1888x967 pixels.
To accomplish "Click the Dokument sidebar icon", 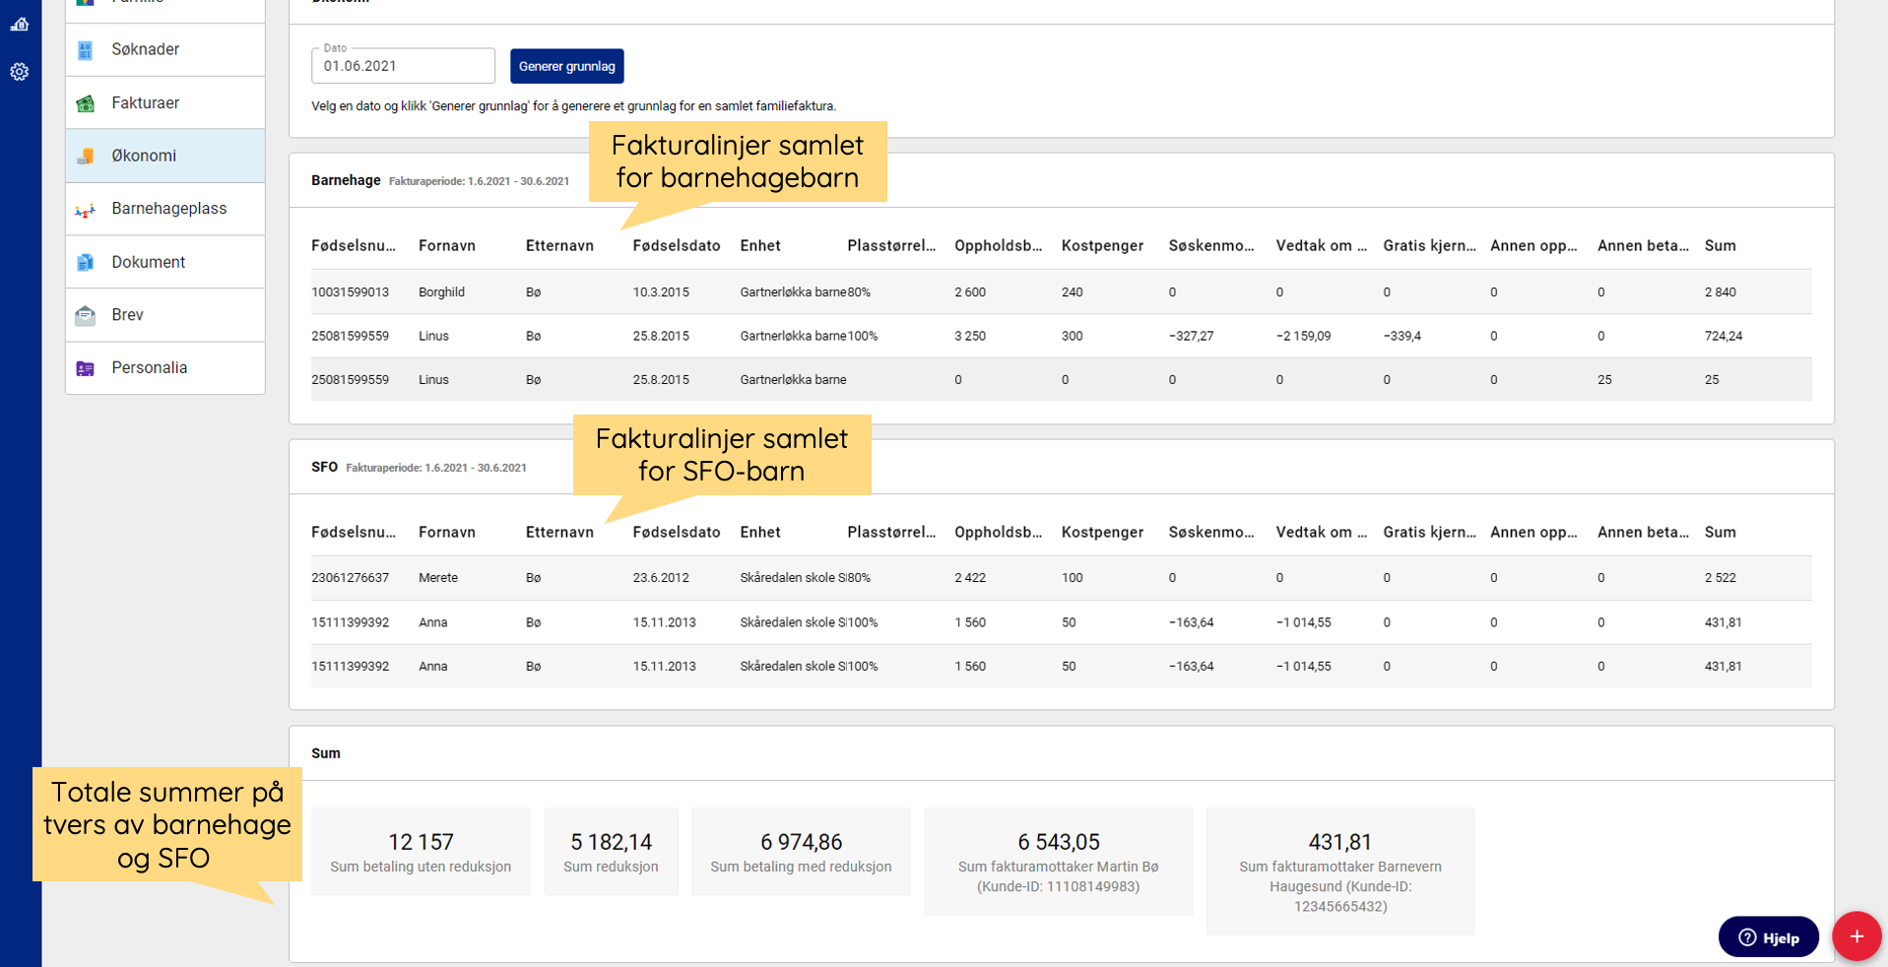I will [86, 262].
